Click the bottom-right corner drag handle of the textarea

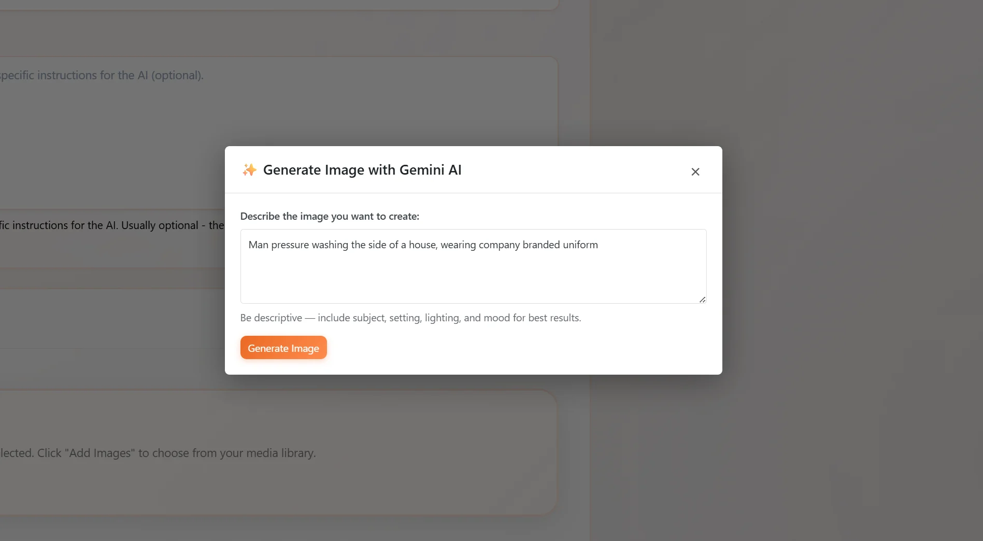click(x=702, y=299)
